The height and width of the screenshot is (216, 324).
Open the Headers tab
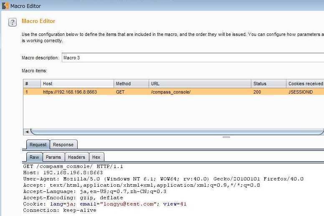click(x=76, y=157)
